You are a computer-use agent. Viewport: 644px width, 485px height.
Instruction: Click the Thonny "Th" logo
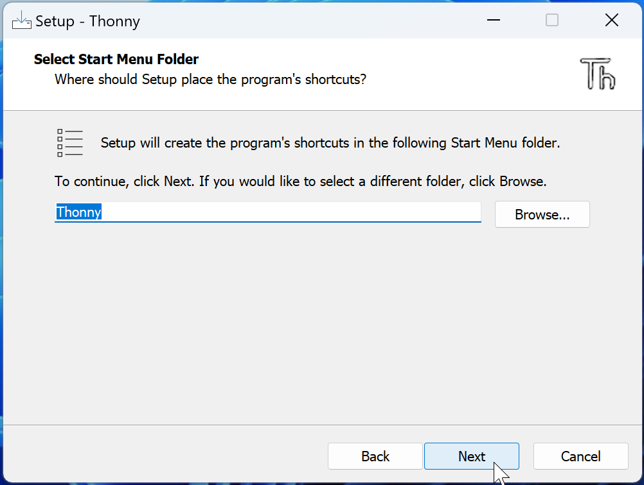pyautogui.click(x=597, y=74)
